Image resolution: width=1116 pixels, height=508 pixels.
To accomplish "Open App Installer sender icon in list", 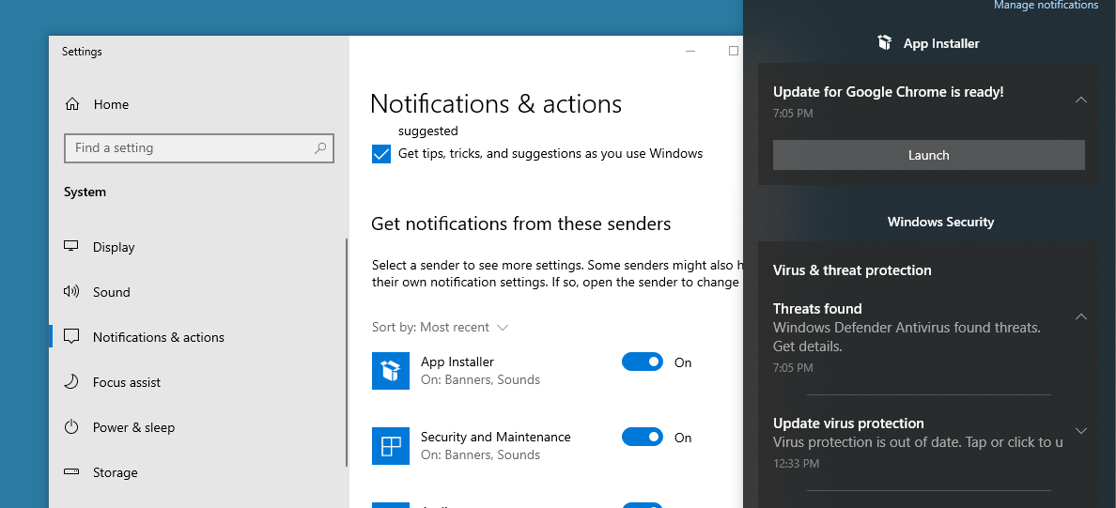I will point(391,371).
